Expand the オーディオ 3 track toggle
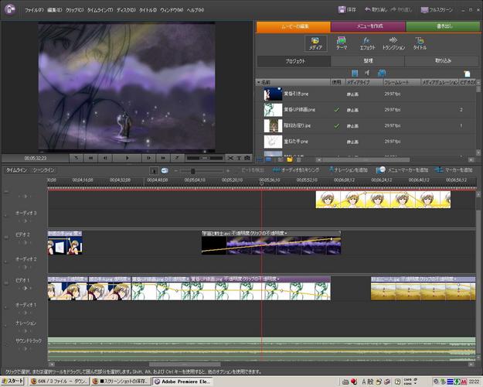The image size is (483, 387). tap(5, 215)
